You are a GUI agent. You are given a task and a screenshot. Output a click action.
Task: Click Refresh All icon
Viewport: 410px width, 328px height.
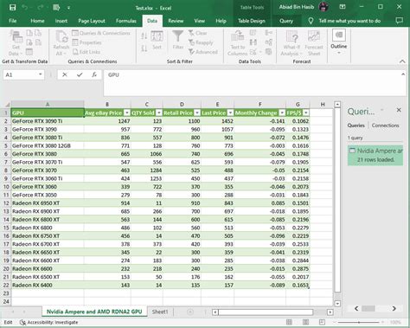[61, 43]
